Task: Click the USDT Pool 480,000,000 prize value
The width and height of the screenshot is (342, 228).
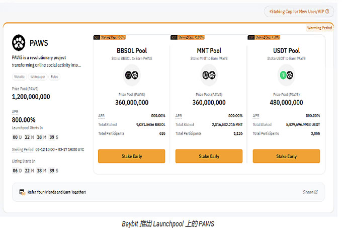Action: [286, 102]
